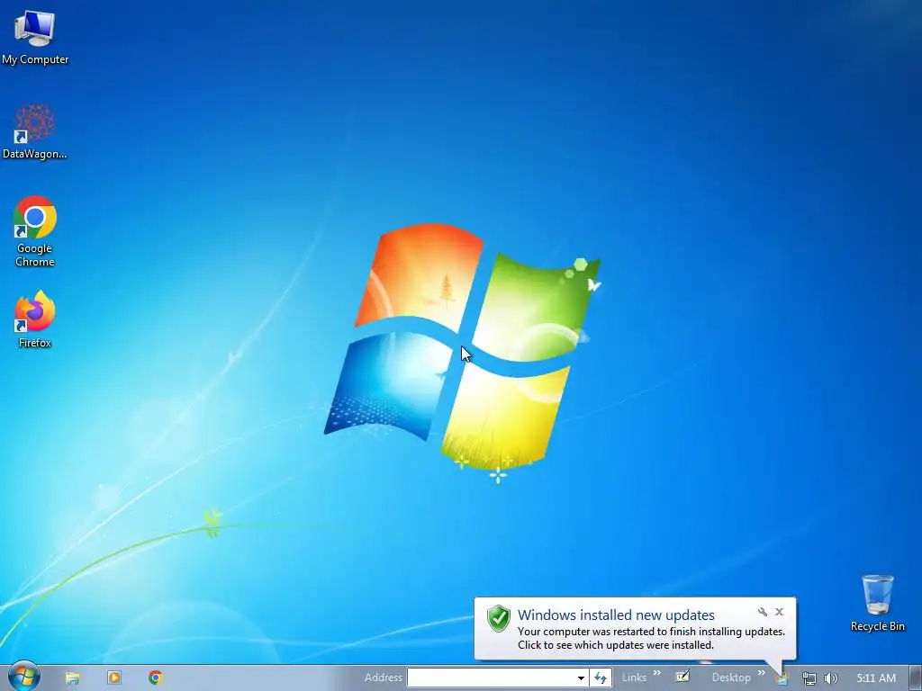Screen dimensions: 922x691
Task: Open the Windows Start menu orb
Action: pos(24,677)
